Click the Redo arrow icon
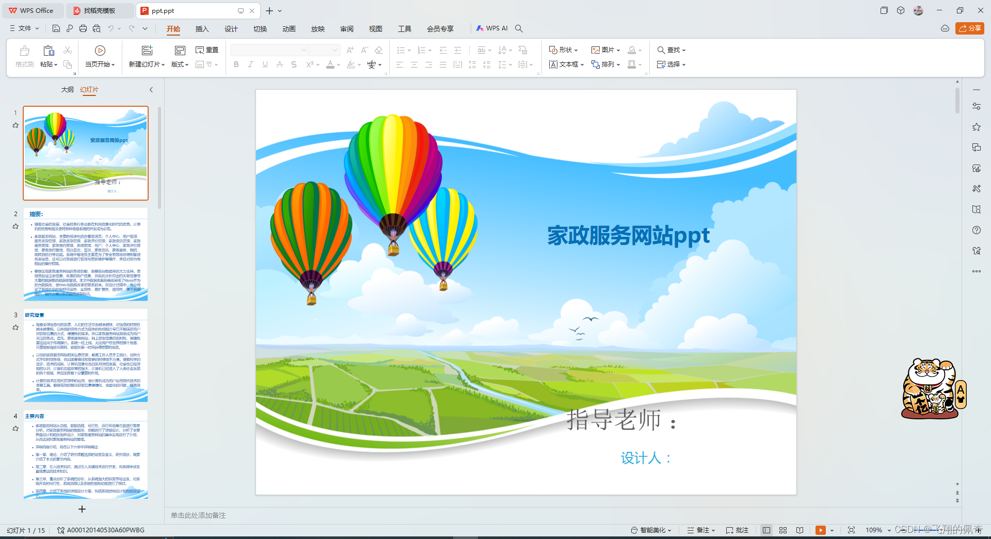 click(132, 28)
